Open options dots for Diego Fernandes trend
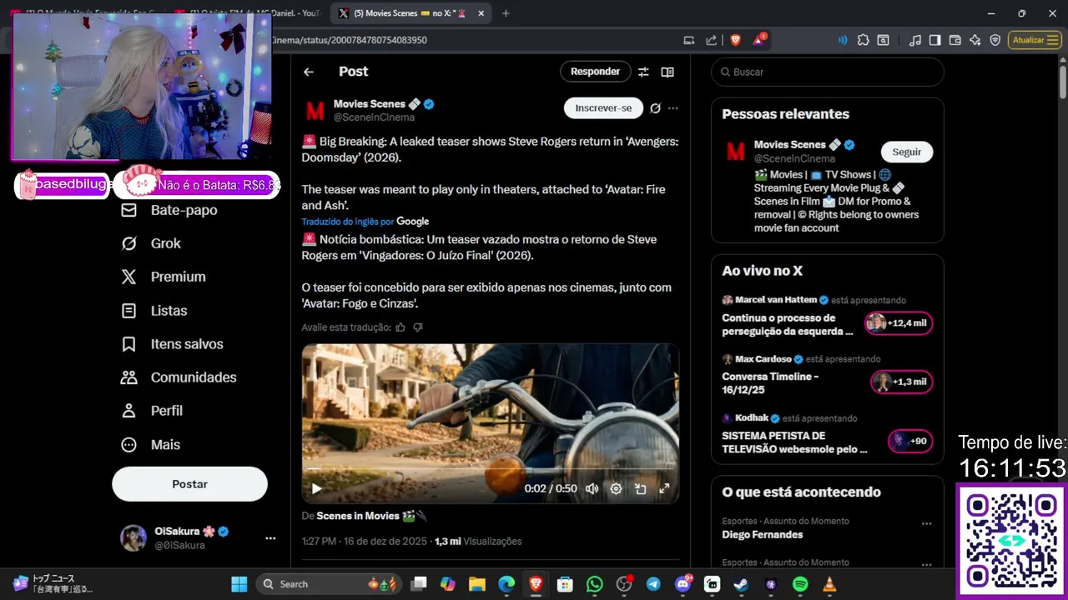The height and width of the screenshot is (600, 1068). click(926, 524)
